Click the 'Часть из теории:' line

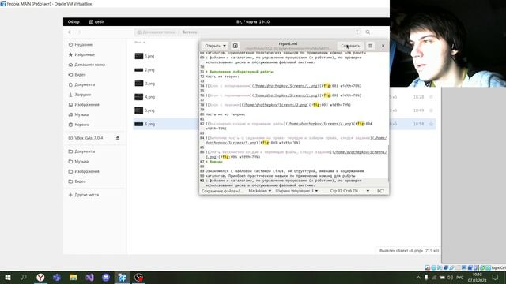[222, 77]
